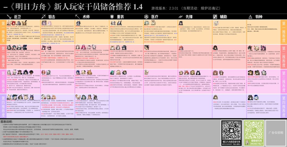Select the 先锋 class column heading
287x147 pixels.
click(x=189, y=17)
